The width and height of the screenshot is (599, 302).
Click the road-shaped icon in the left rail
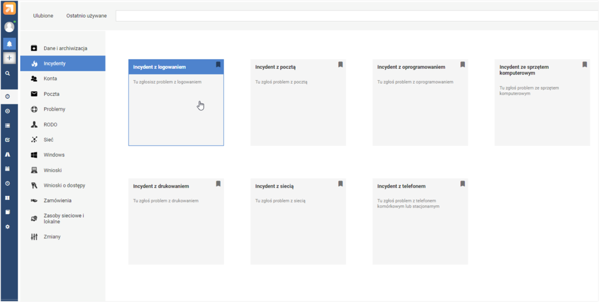(7, 154)
